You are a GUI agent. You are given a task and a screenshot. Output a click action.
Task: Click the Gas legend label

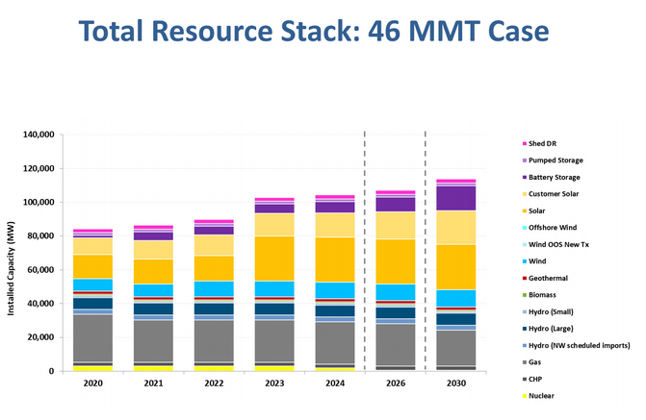point(540,361)
